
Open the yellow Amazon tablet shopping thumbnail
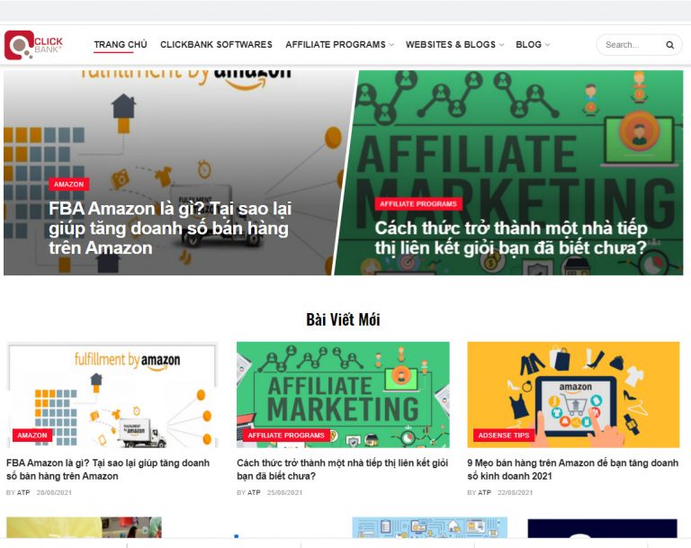tap(573, 394)
